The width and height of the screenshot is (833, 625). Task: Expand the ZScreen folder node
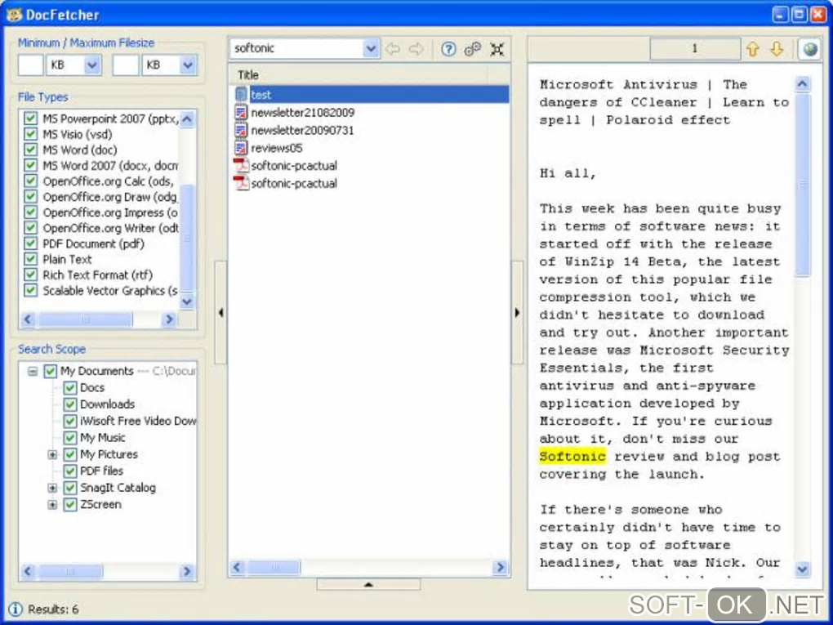pyautogui.click(x=52, y=504)
